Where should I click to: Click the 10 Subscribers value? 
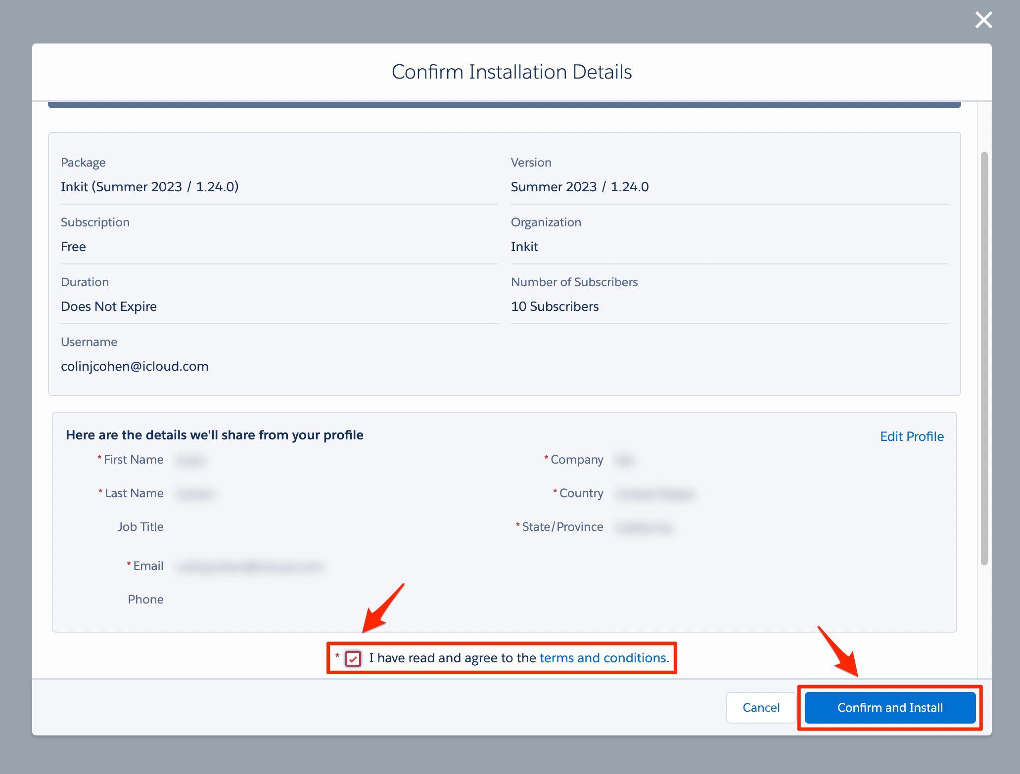(x=555, y=306)
